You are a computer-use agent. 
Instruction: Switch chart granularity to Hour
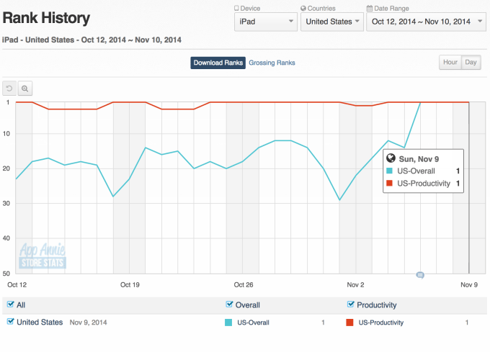450,63
